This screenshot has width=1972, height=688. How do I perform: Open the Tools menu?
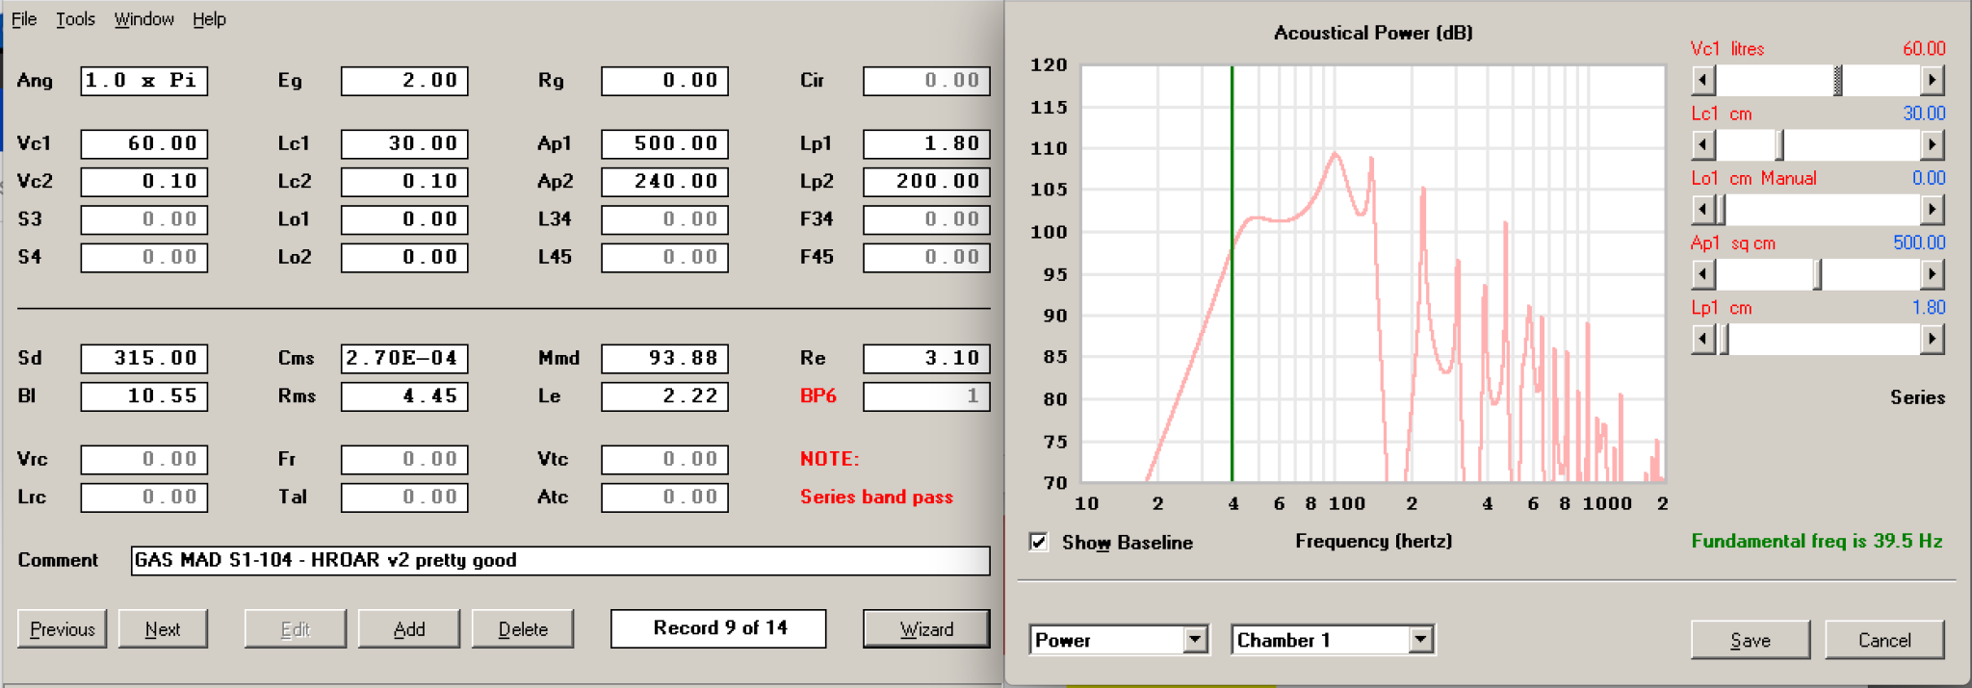[x=75, y=19]
